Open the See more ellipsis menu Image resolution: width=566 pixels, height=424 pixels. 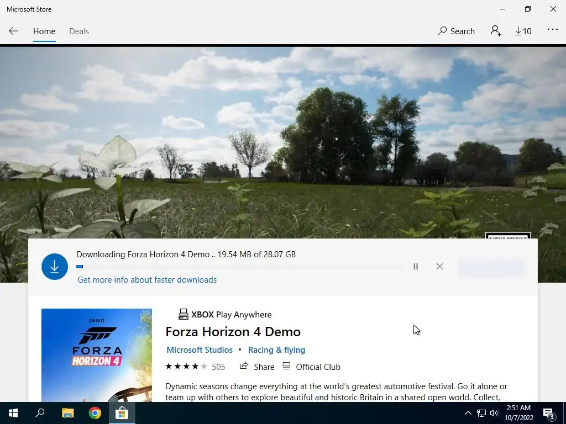(553, 30)
